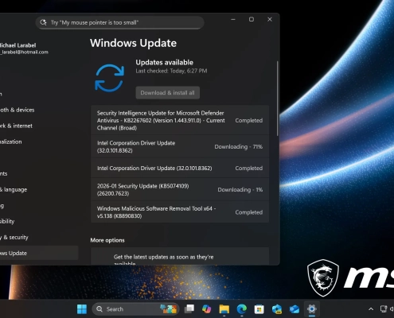
Task: Click the Downloading - 1% status
Action: coord(240,190)
